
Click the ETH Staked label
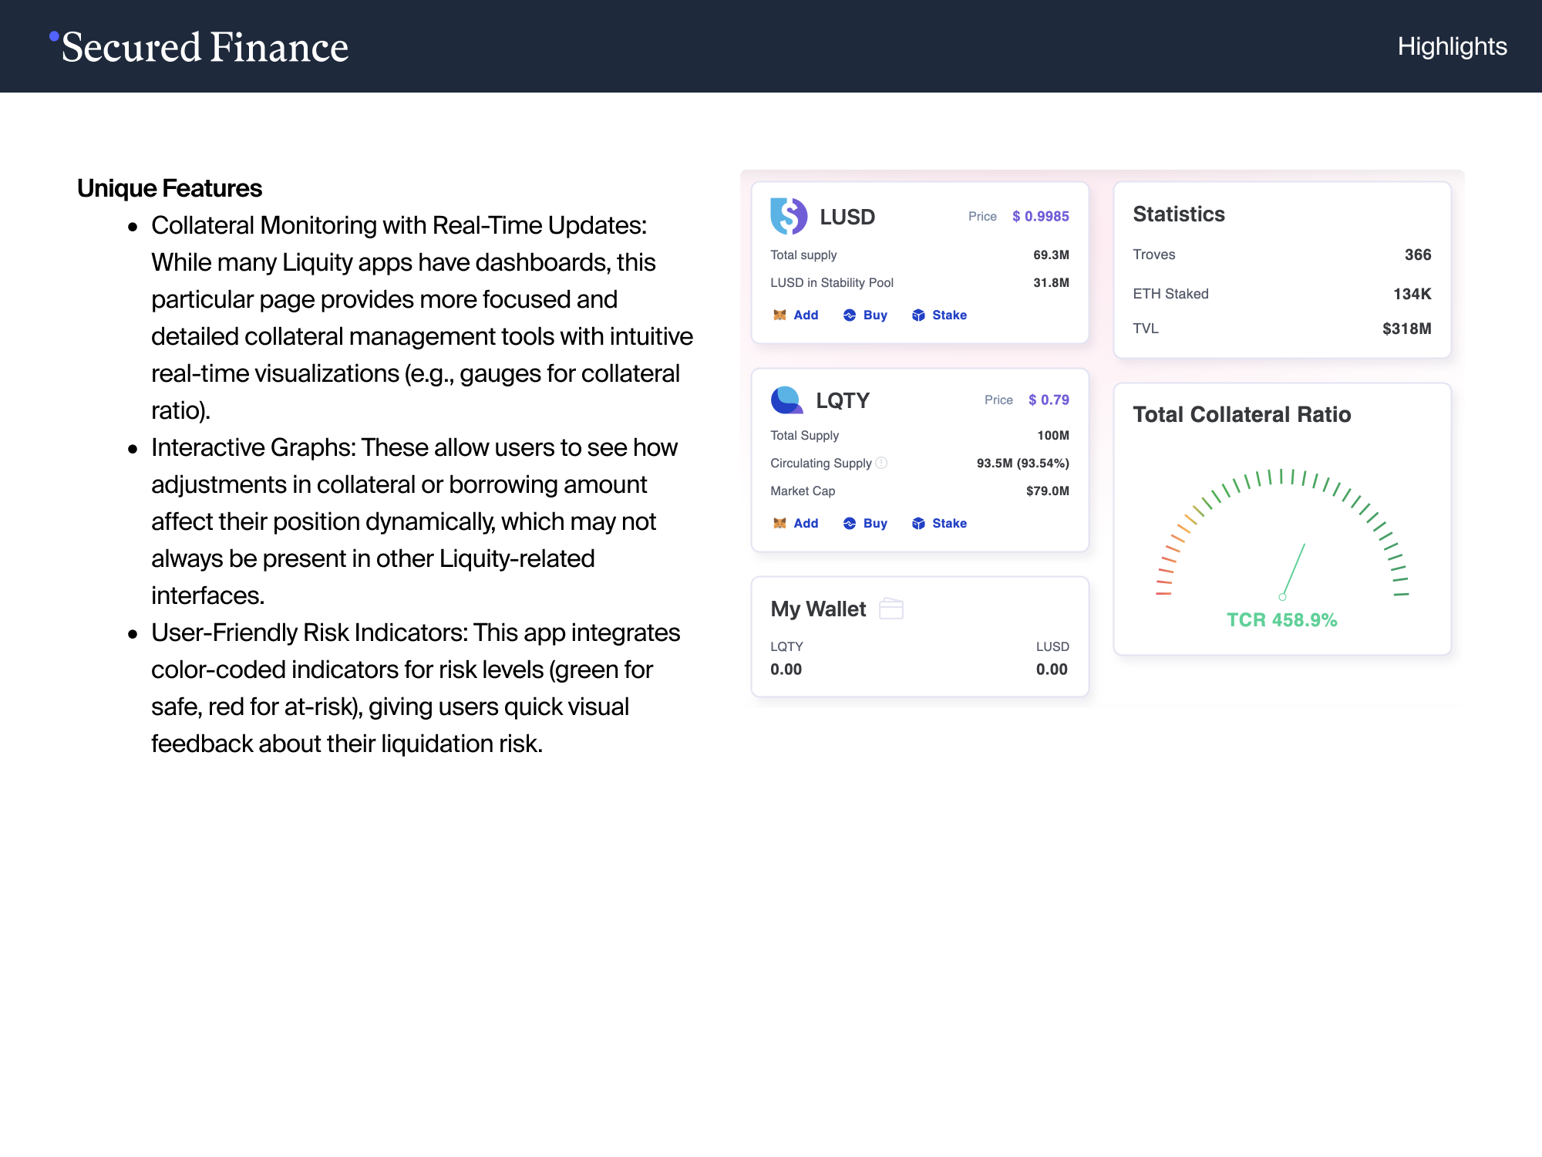(1170, 294)
